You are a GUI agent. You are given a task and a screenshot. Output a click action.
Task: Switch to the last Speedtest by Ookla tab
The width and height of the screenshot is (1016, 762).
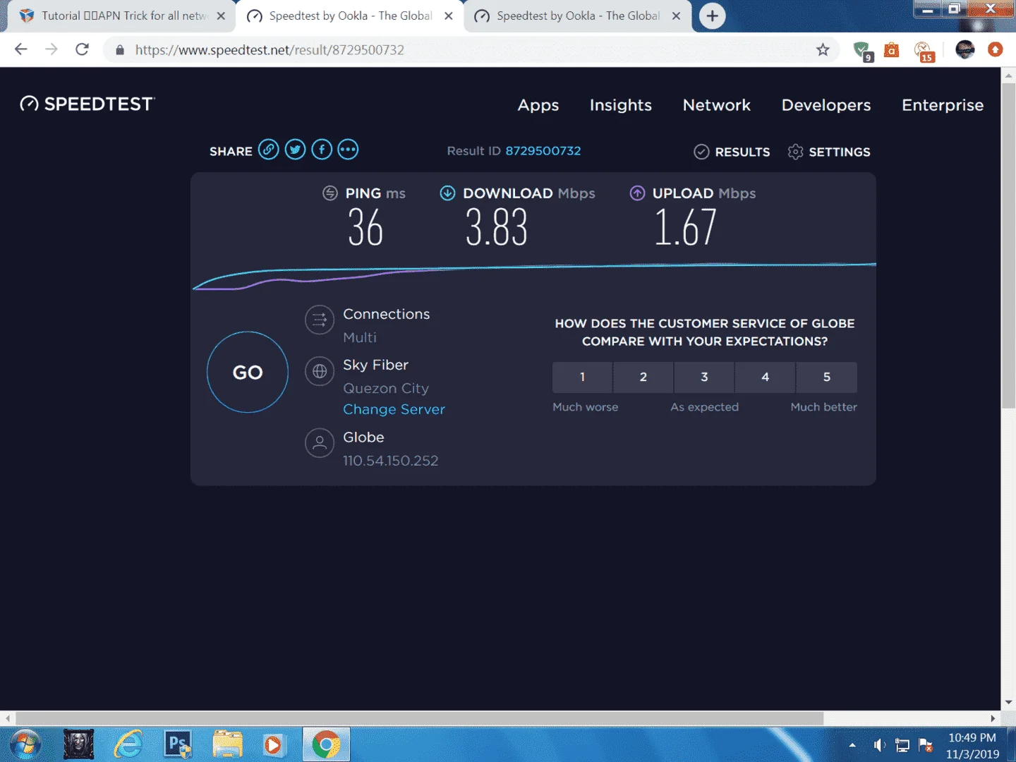pyautogui.click(x=577, y=16)
